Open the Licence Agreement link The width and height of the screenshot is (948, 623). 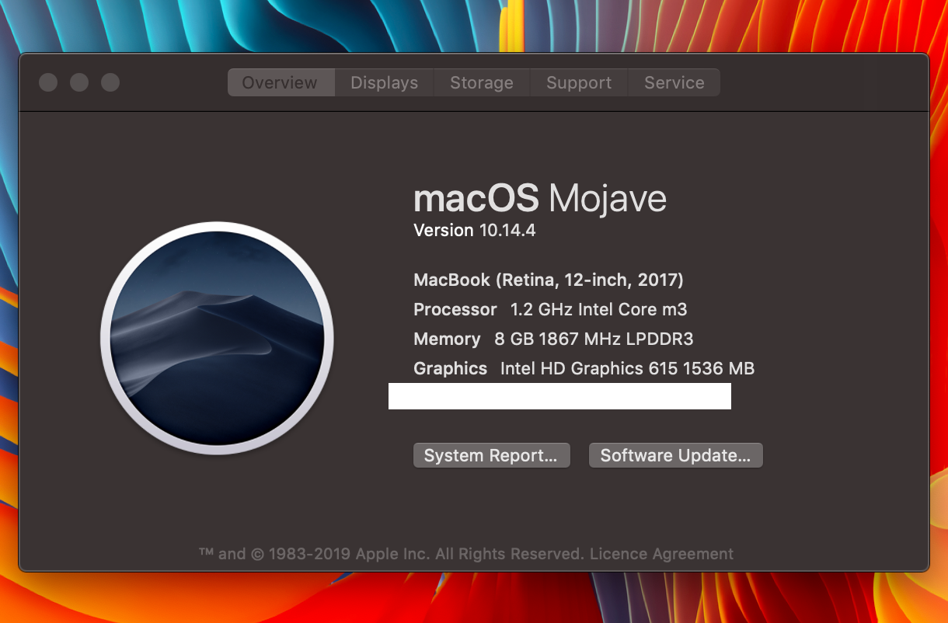(x=661, y=554)
